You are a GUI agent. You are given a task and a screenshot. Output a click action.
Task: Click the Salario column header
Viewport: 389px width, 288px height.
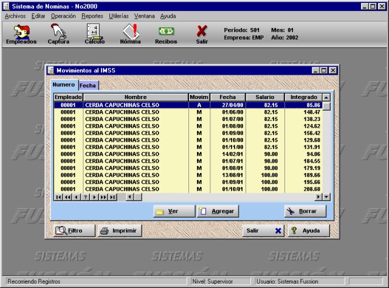[266, 97]
